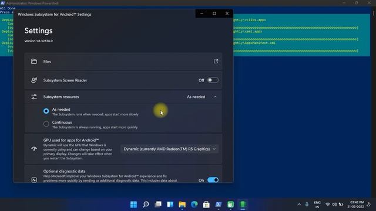The image size is (376, 211).
Task: Close the Android Settings window
Action: [227, 13]
